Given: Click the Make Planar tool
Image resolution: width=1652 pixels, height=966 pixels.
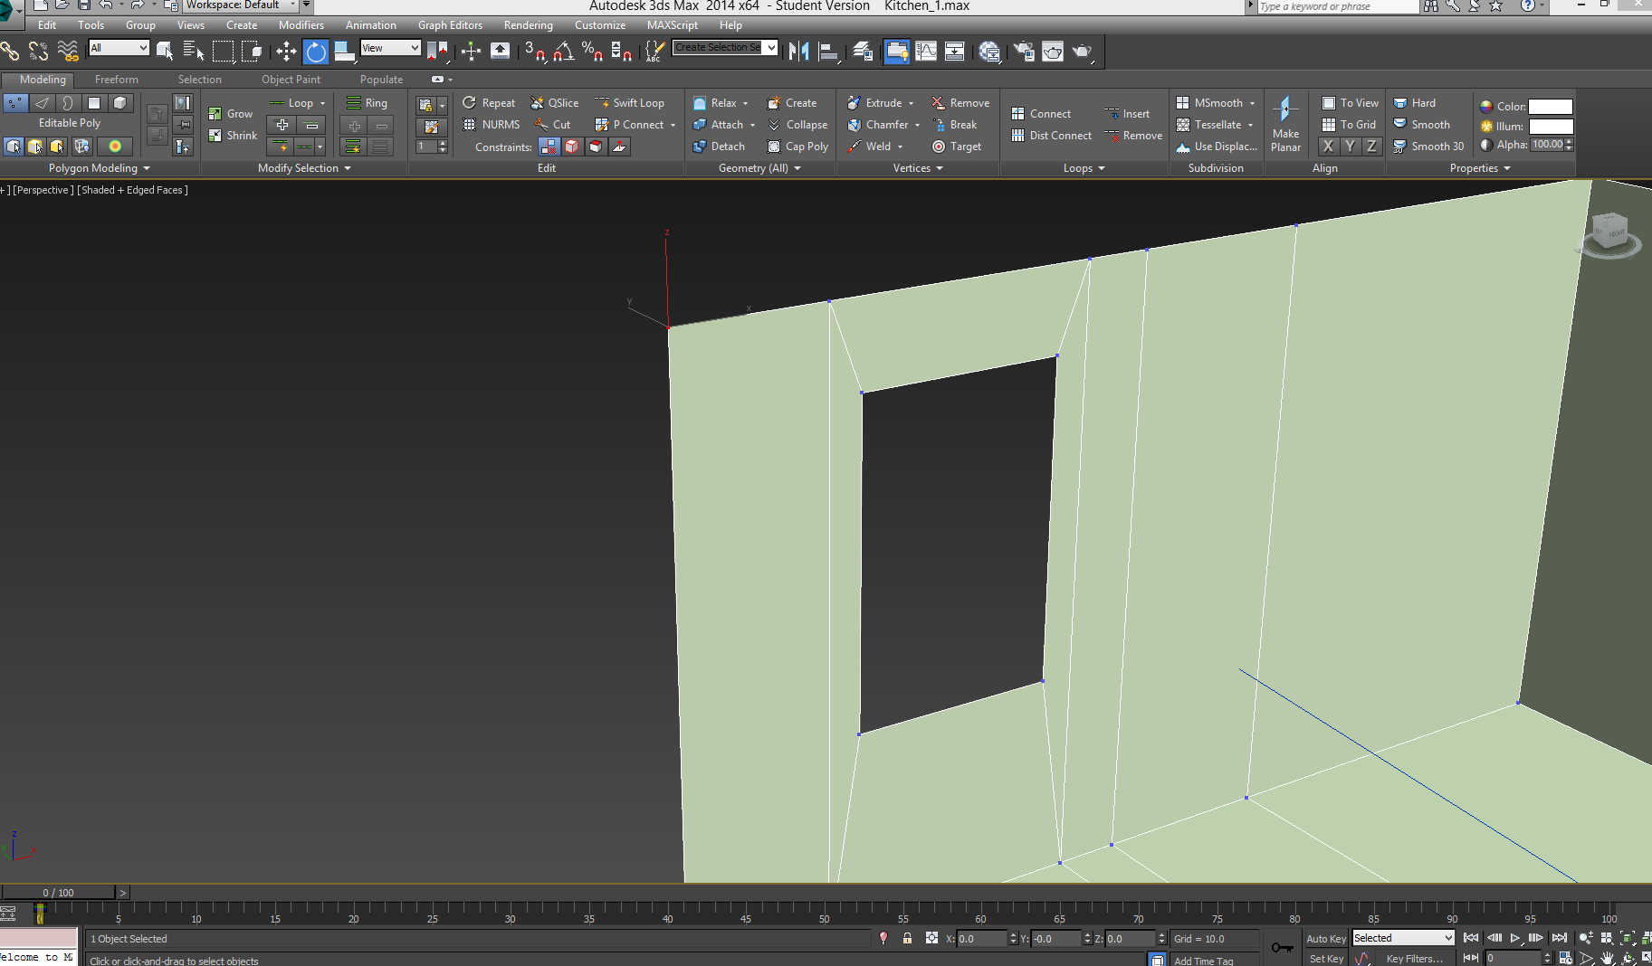Looking at the screenshot, I should click(1285, 124).
